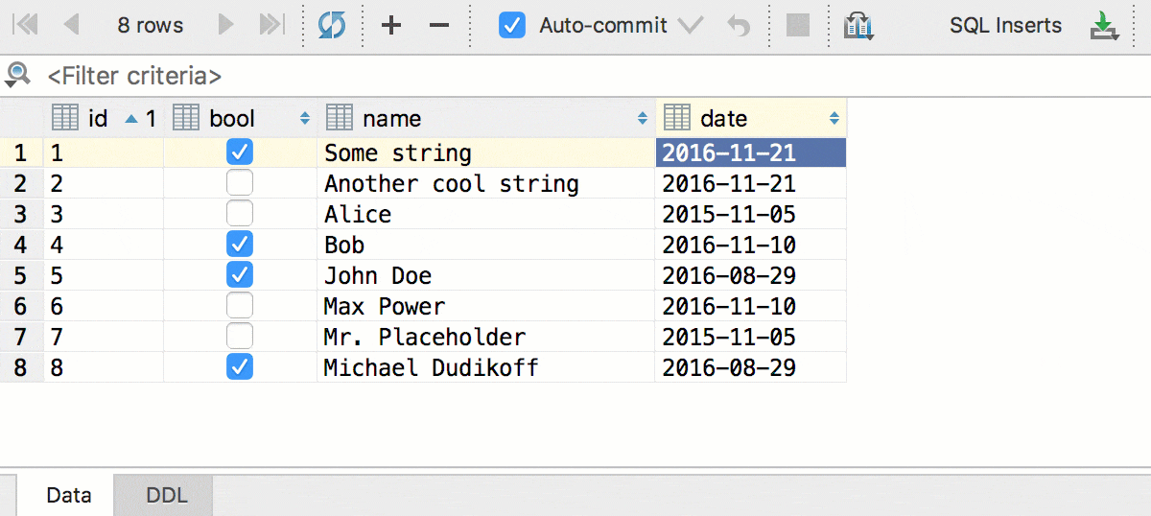
Task: Go to the previous page of rows
Action: 70,26
